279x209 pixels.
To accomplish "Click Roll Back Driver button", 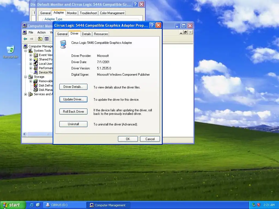I will [73, 112].
